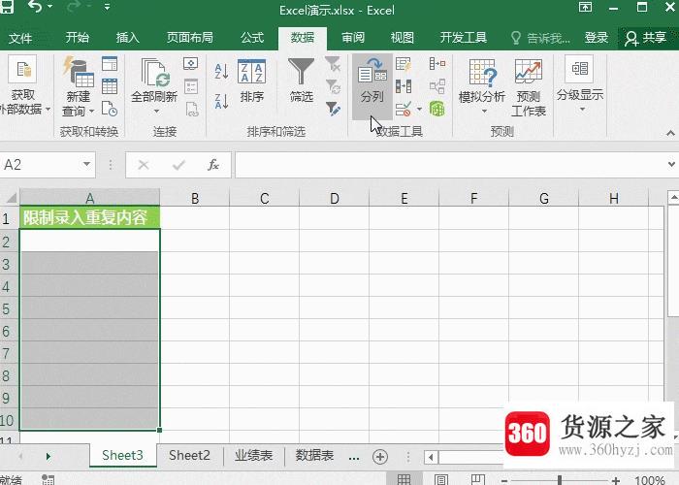The height and width of the screenshot is (485, 679).
Task: Click the Recent Sources icon
Action: 110,109
